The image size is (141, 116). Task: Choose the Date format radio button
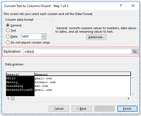(8, 36)
